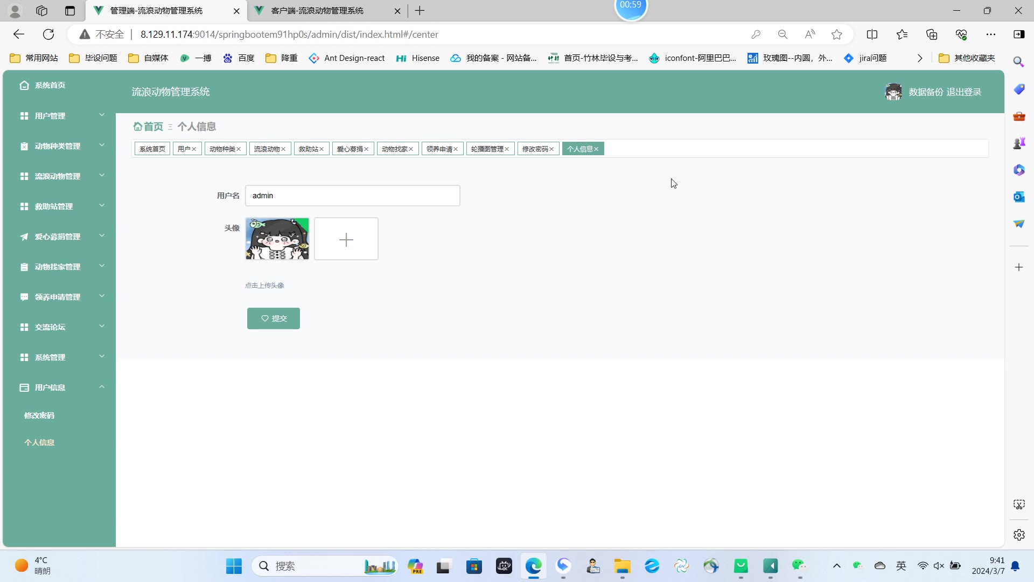This screenshot has width=1034, height=582.
Task: Click the 用户名 input field
Action: pyautogui.click(x=352, y=196)
